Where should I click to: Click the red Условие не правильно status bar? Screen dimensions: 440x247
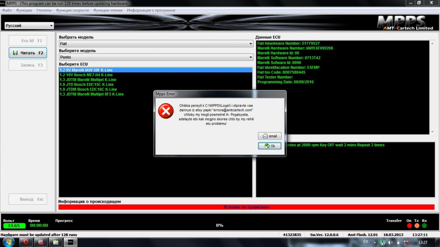pyautogui.click(x=246, y=207)
